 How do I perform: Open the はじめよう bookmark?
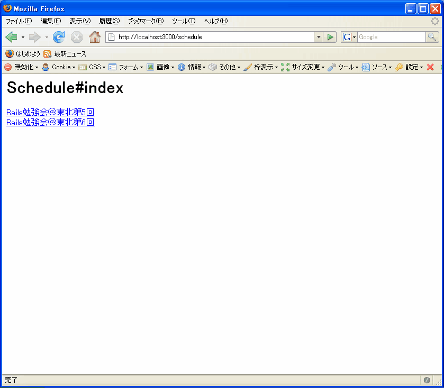click(x=23, y=53)
